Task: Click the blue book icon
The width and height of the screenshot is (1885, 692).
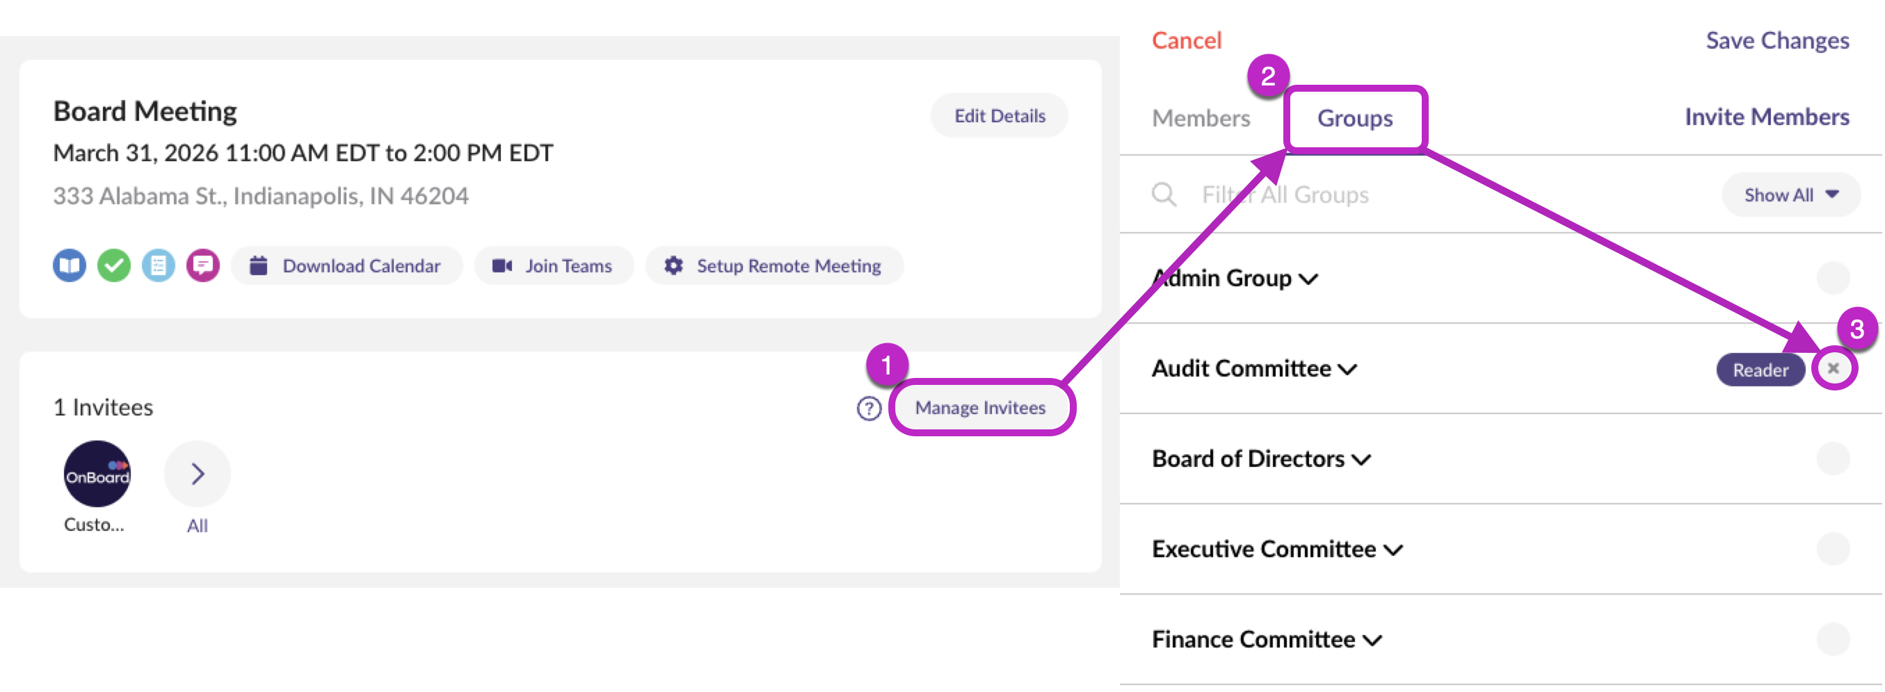Action: [x=70, y=265]
